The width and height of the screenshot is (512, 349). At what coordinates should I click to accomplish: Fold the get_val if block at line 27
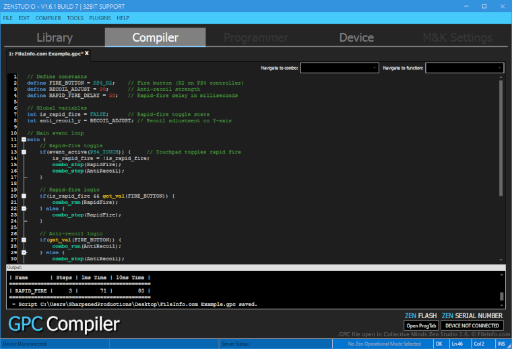(x=24, y=239)
